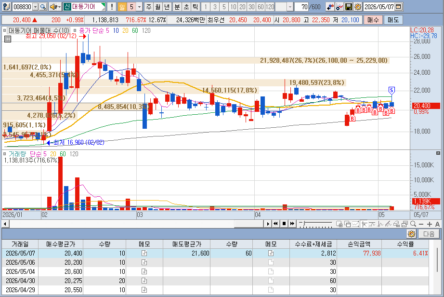Click the 매수 buy button
444x297 pixels.
[x=373, y=20]
